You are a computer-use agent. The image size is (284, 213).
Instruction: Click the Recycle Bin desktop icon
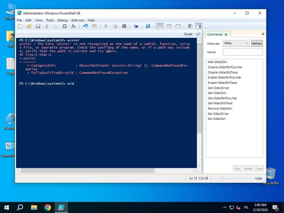(x=270, y=176)
